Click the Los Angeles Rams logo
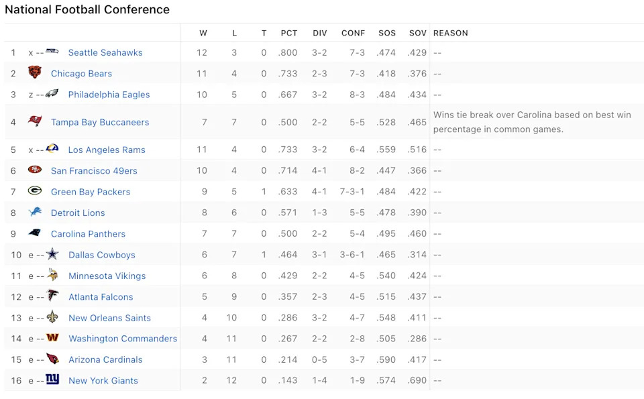Viewport: 644px width, 399px height. click(52, 150)
